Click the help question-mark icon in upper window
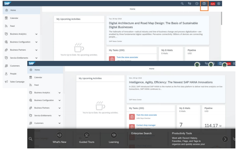 tap(204, 4)
